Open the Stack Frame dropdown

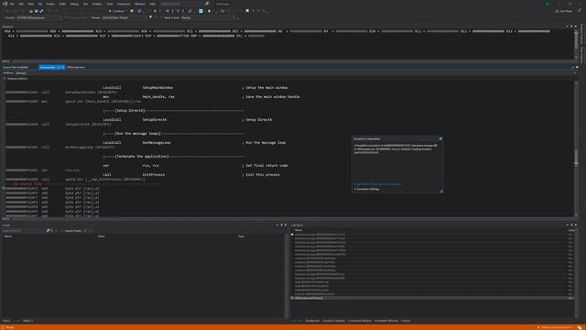click(x=208, y=17)
